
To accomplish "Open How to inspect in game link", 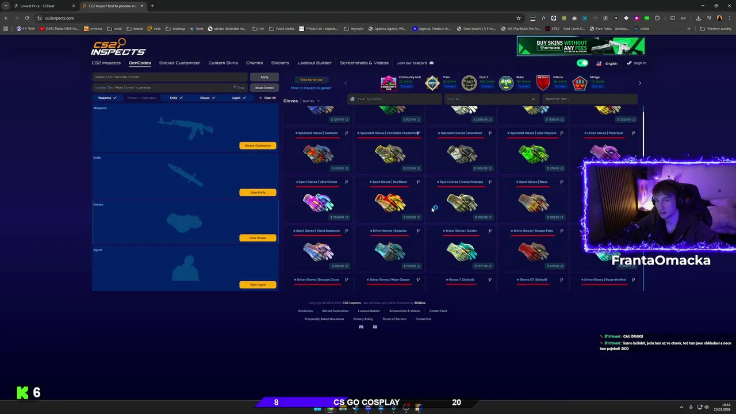I will (x=311, y=88).
